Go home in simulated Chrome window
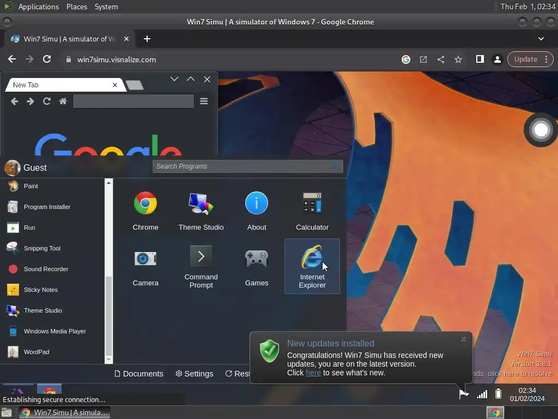The width and height of the screenshot is (558, 419). click(x=63, y=101)
